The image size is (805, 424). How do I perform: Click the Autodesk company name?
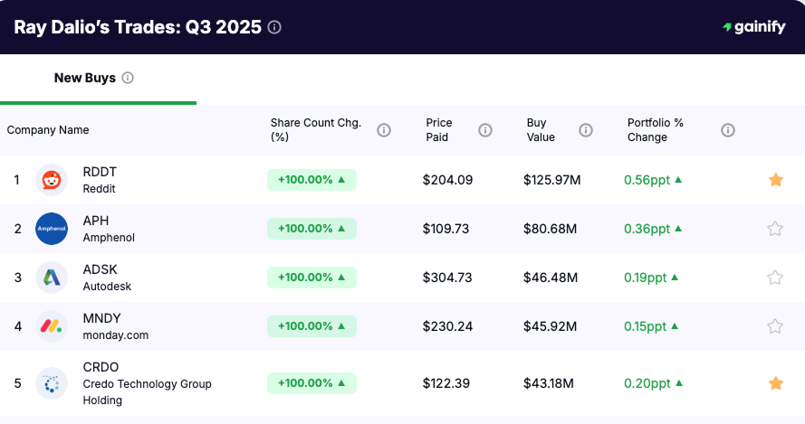[107, 286]
